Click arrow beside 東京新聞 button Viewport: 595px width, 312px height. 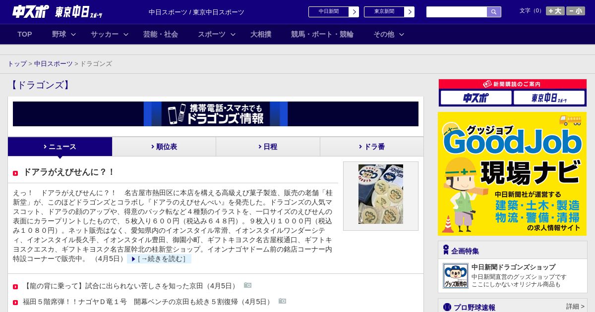click(409, 12)
